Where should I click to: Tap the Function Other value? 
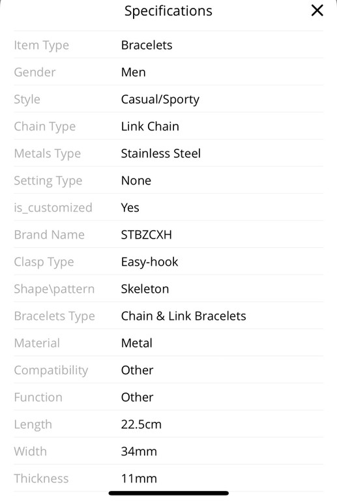pyautogui.click(x=137, y=397)
